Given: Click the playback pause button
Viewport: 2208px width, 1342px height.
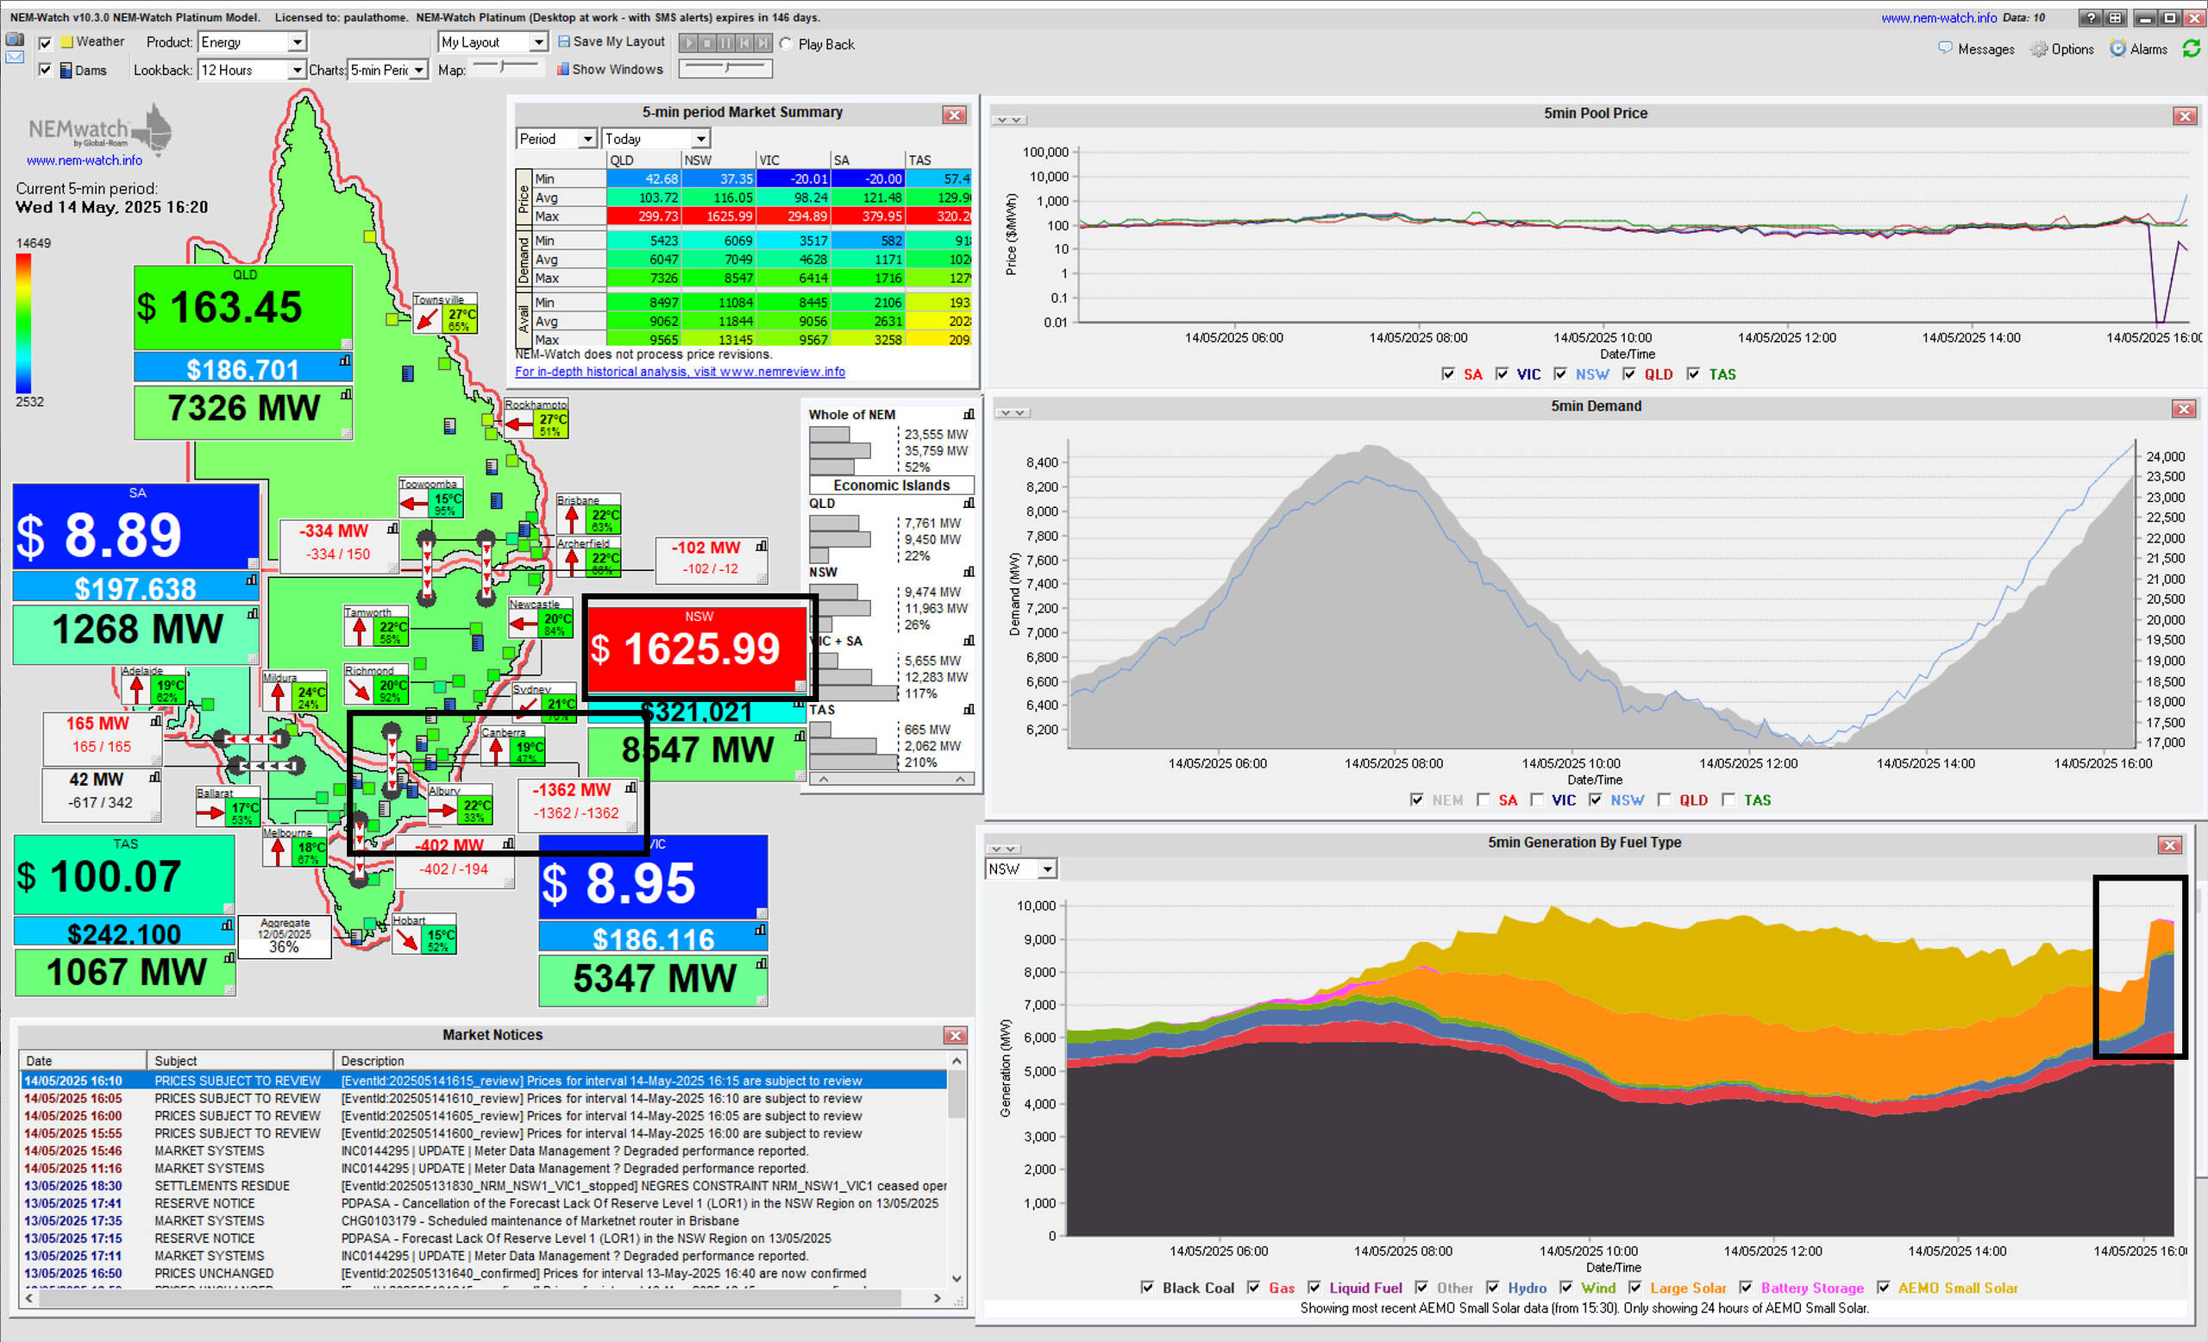Looking at the screenshot, I should (x=725, y=43).
